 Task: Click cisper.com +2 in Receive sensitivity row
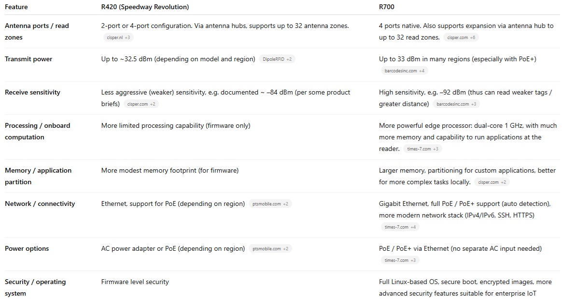coord(141,104)
